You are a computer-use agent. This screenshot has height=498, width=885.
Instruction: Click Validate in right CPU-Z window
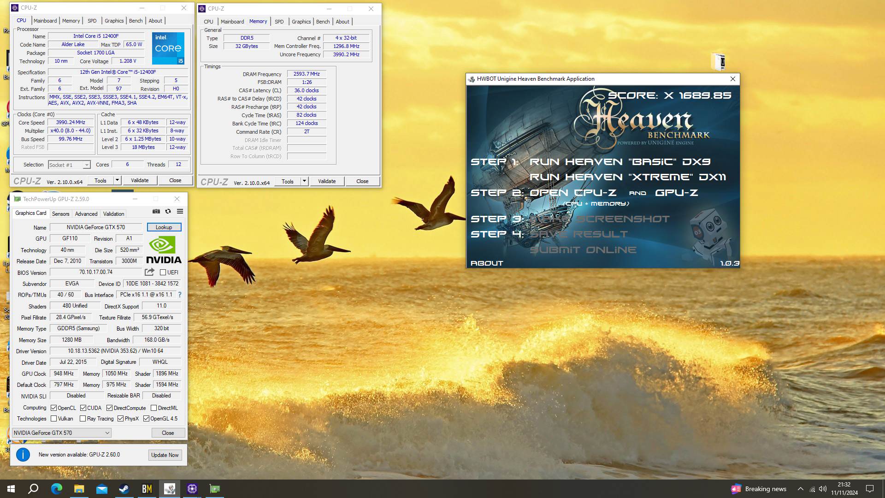(327, 181)
